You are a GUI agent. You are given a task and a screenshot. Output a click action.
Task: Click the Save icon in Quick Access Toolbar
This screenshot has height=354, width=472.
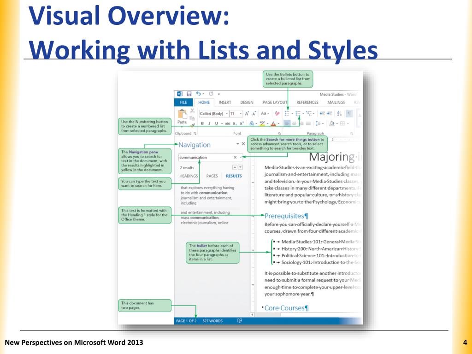point(189,94)
